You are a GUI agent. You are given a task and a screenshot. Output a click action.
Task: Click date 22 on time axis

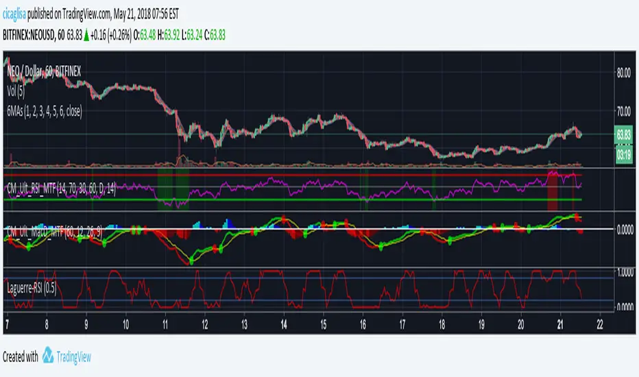(x=600, y=325)
